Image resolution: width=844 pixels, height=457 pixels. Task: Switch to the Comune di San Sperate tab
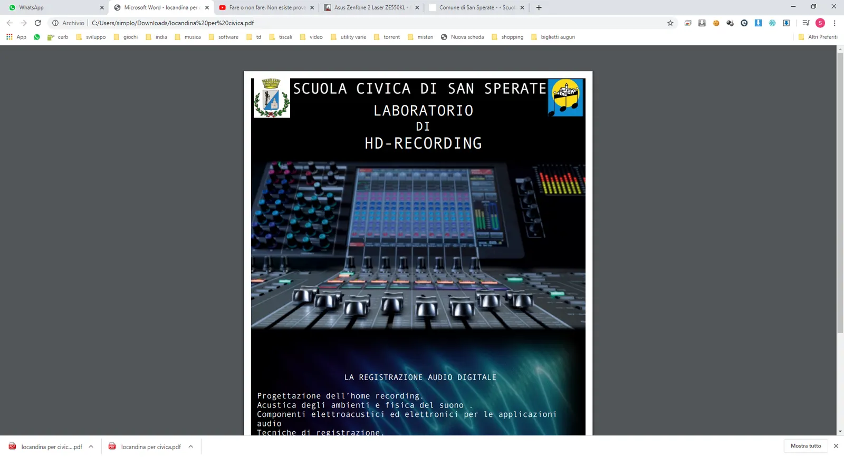[x=476, y=7]
